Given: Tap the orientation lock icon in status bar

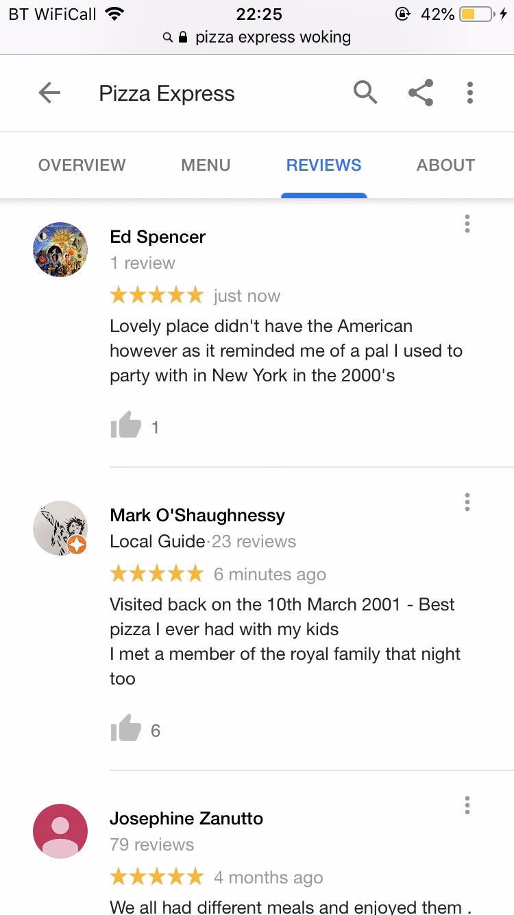Looking at the screenshot, I should (404, 13).
